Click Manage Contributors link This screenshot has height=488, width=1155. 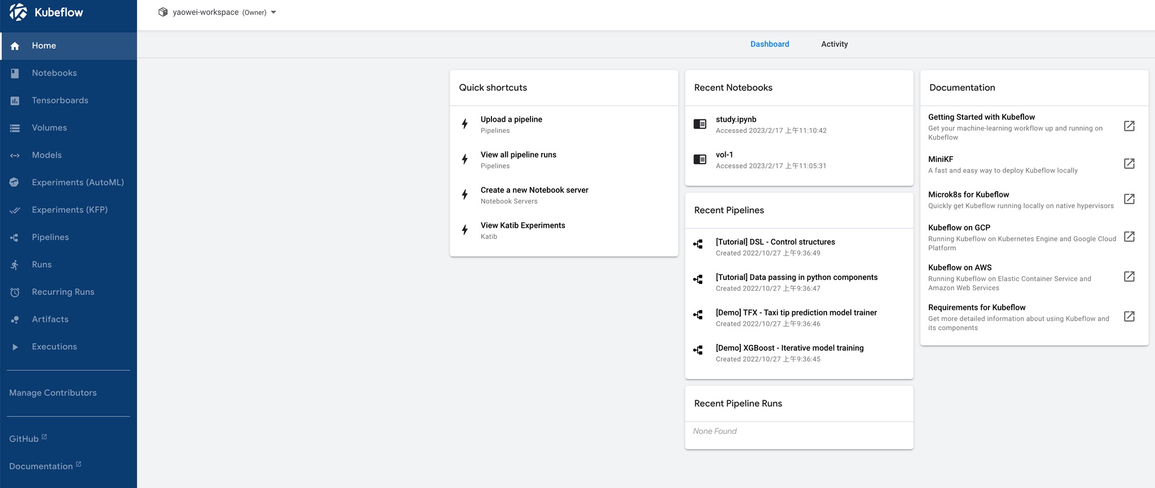(x=53, y=393)
